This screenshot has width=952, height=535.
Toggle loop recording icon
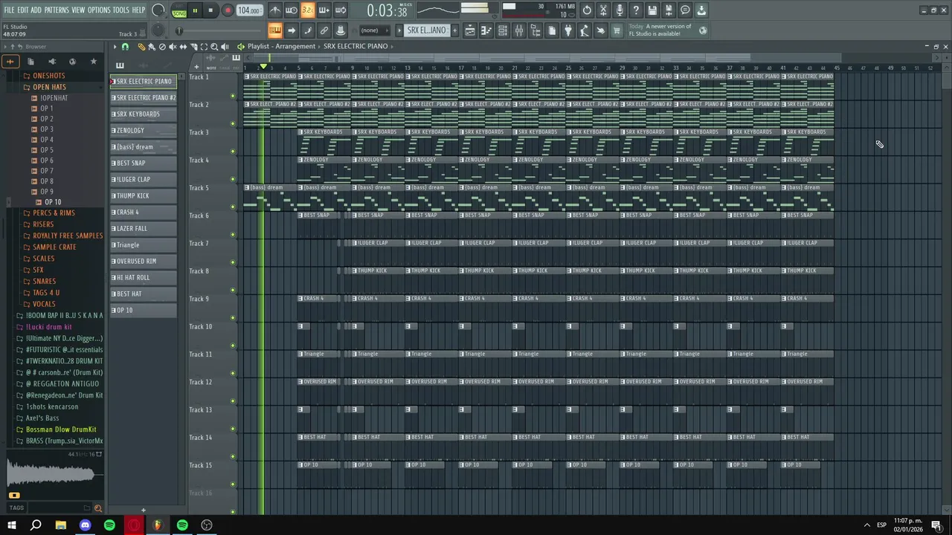[x=341, y=10]
